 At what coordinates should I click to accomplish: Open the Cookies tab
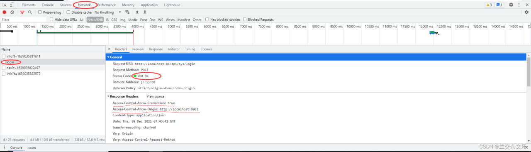click(x=207, y=49)
